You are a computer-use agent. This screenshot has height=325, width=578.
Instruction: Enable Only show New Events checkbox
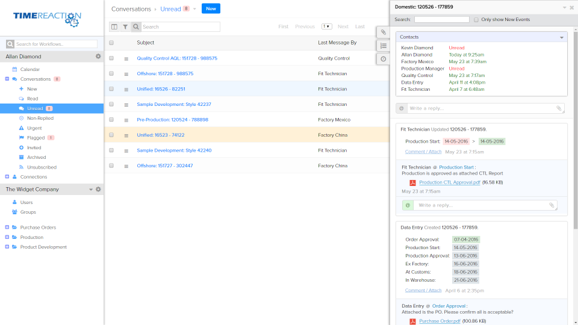click(476, 20)
